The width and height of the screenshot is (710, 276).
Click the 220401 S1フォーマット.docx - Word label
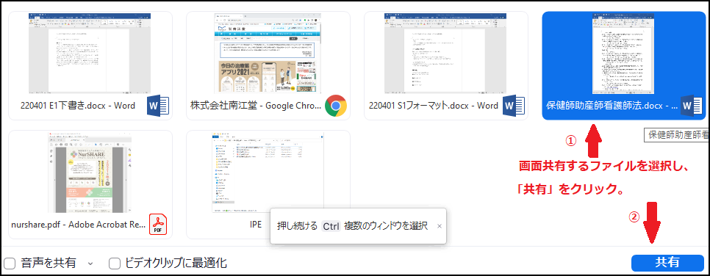pos(434,106)
